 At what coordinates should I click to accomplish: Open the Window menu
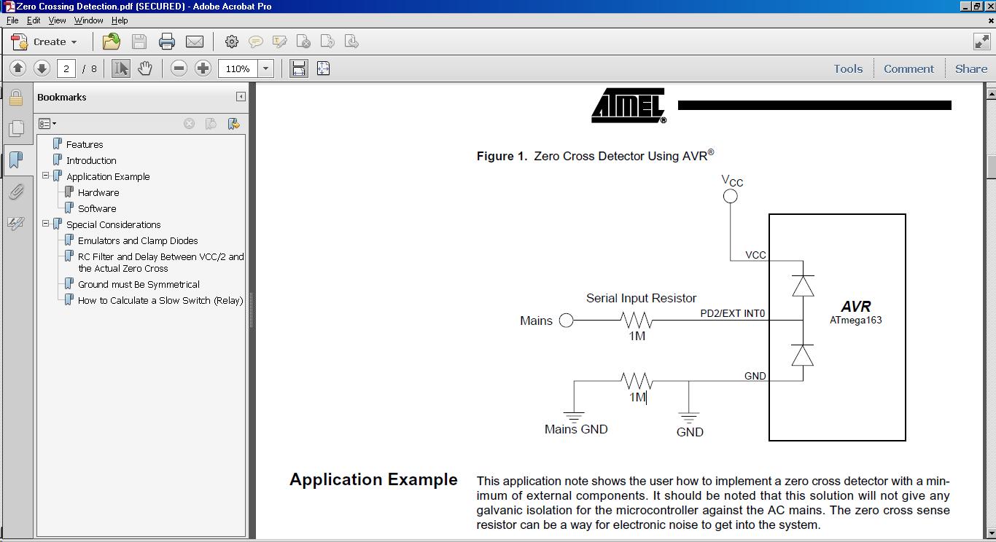[88, 20]
